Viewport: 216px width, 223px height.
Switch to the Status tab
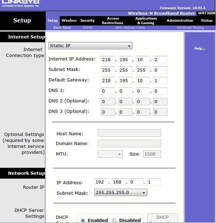(x=207, y=21)
